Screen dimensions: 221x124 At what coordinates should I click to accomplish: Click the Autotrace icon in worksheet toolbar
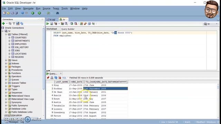point(62,24)
